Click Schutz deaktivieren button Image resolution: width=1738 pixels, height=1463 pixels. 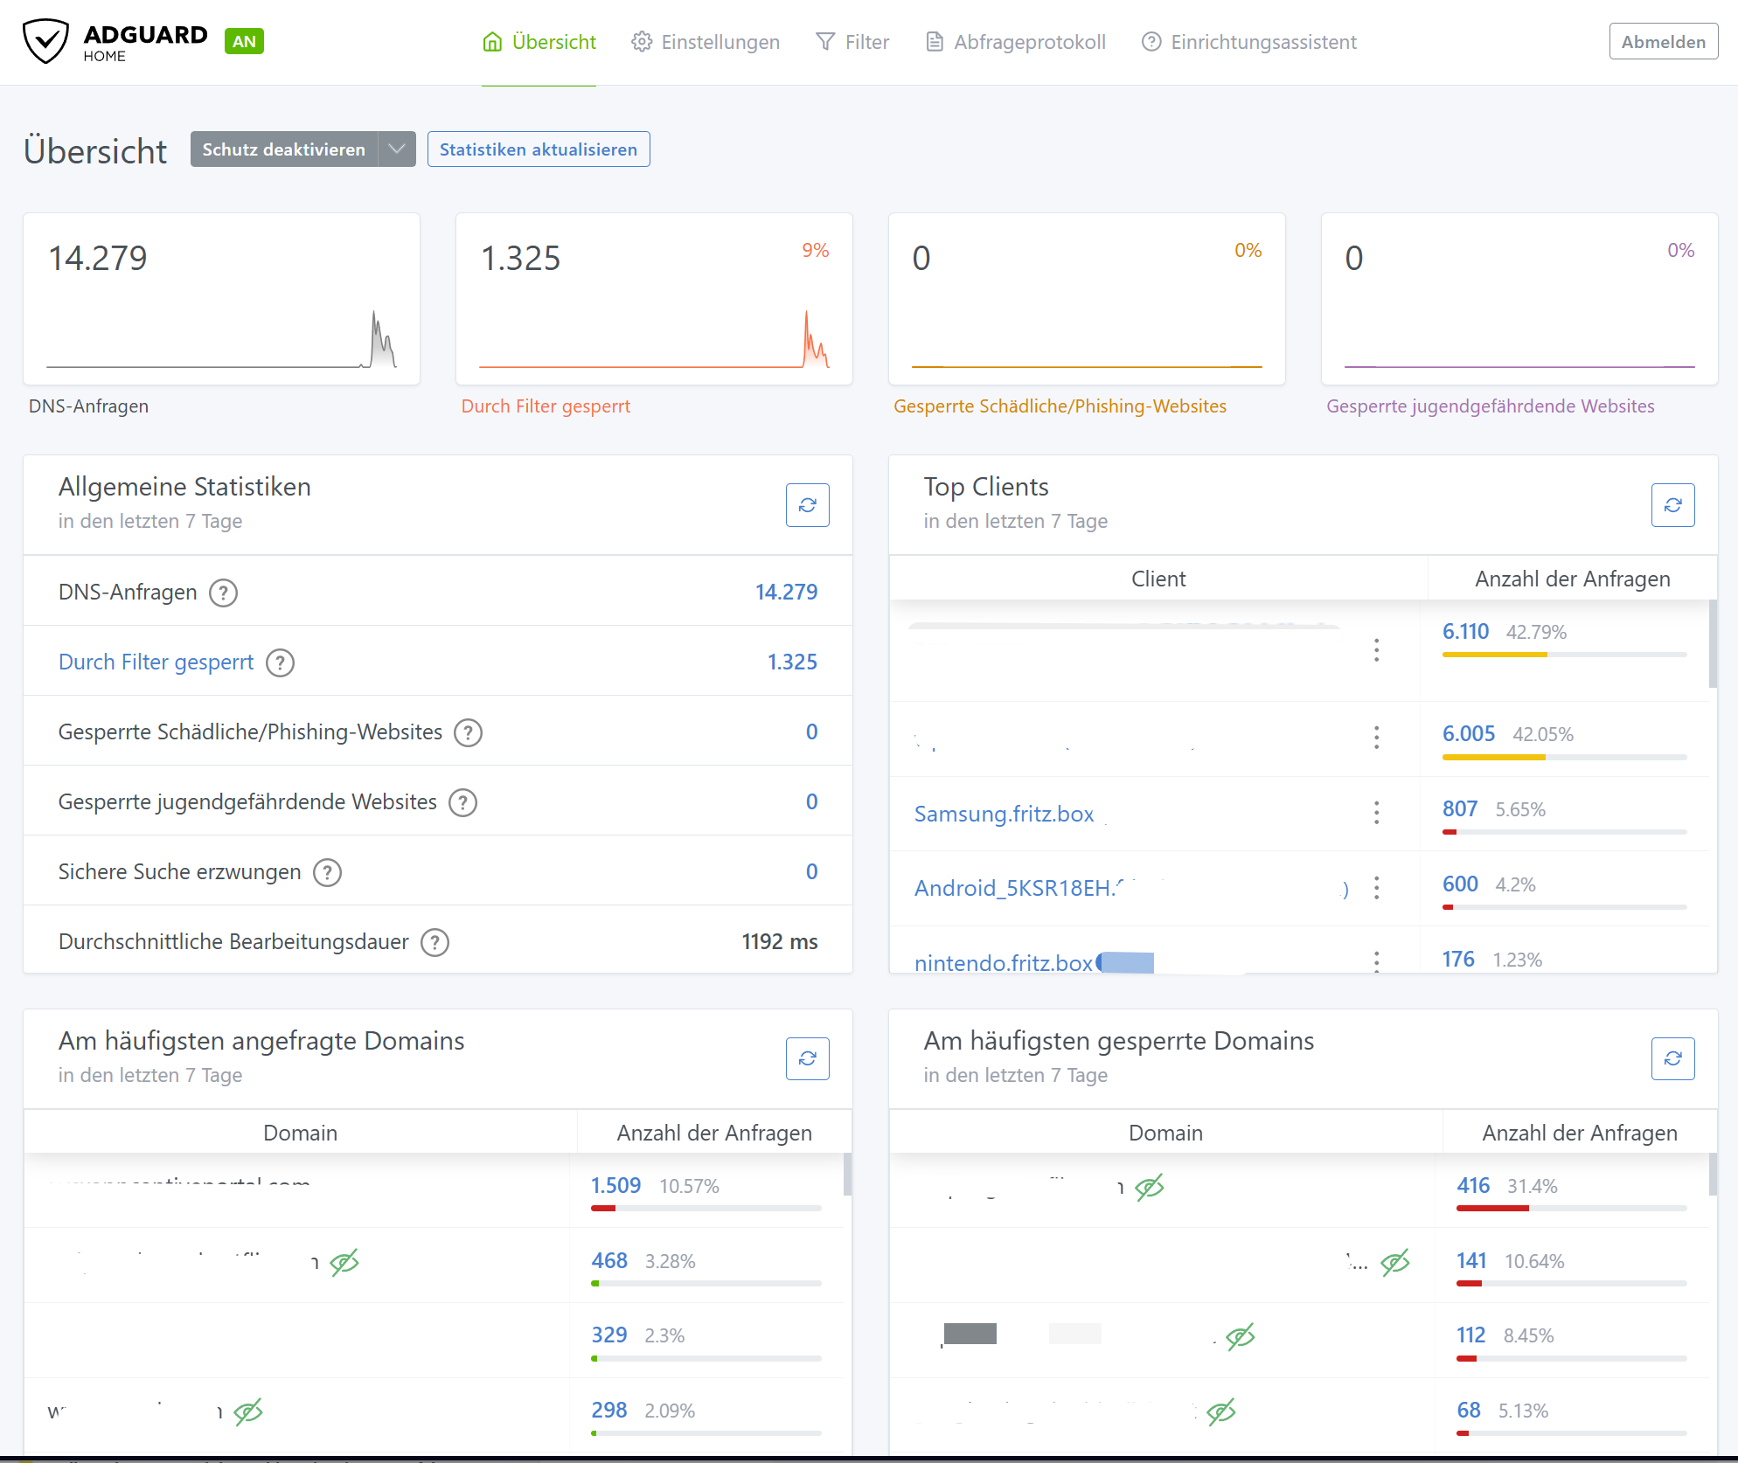click(284, 149)
